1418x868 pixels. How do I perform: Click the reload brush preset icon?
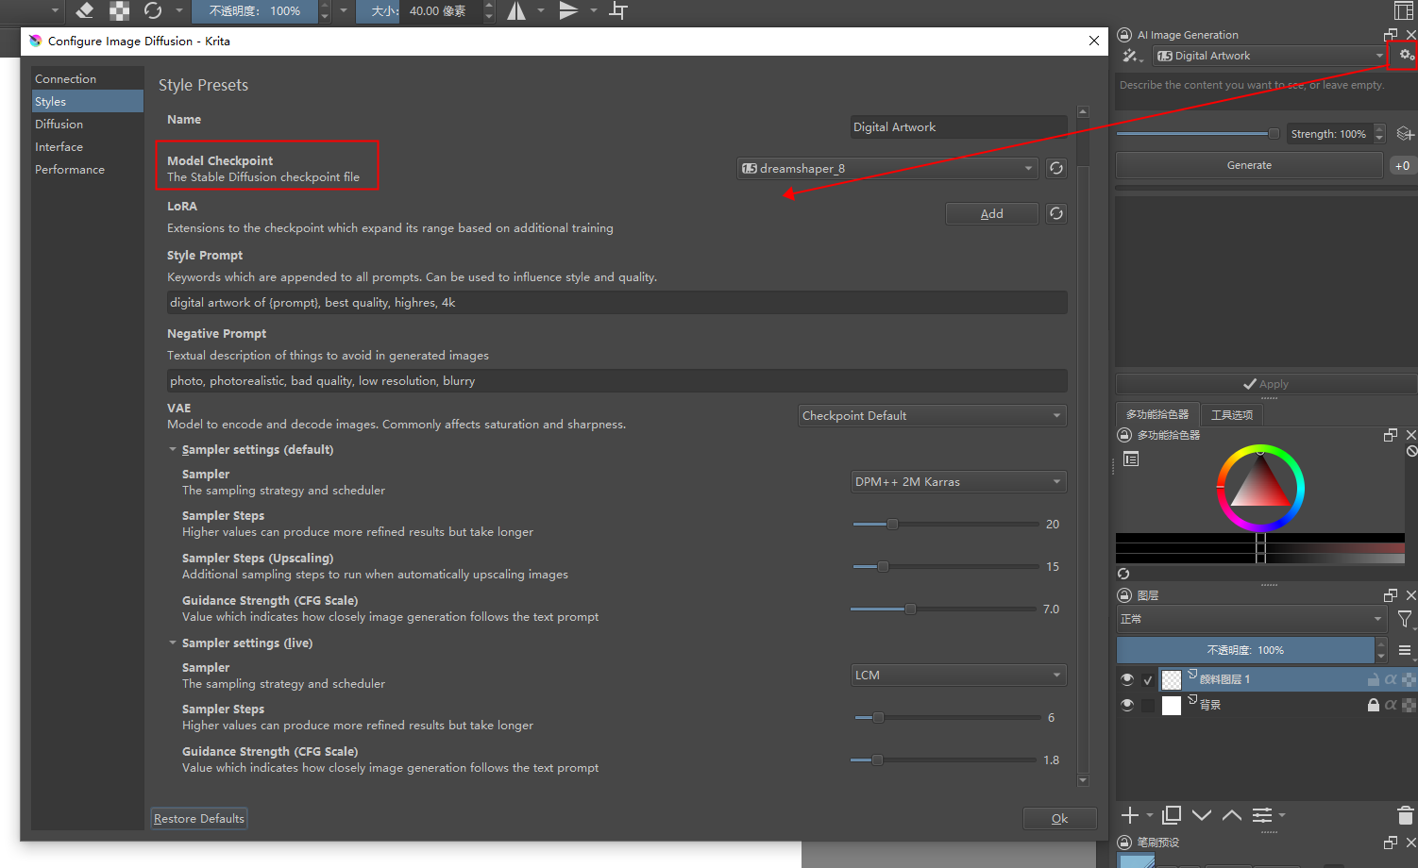tap(153, 10)
